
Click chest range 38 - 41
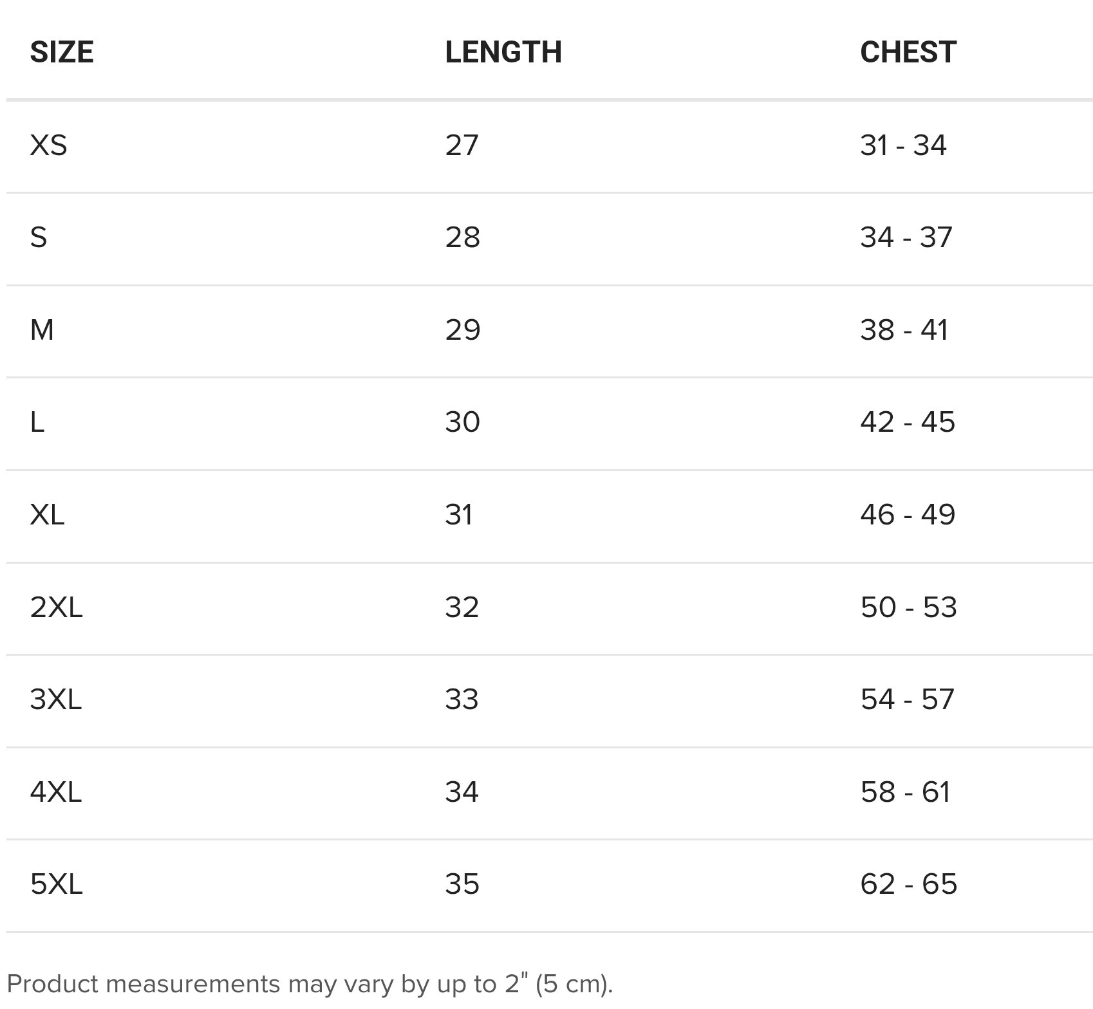pyautogui.click(x=904, y=330)
